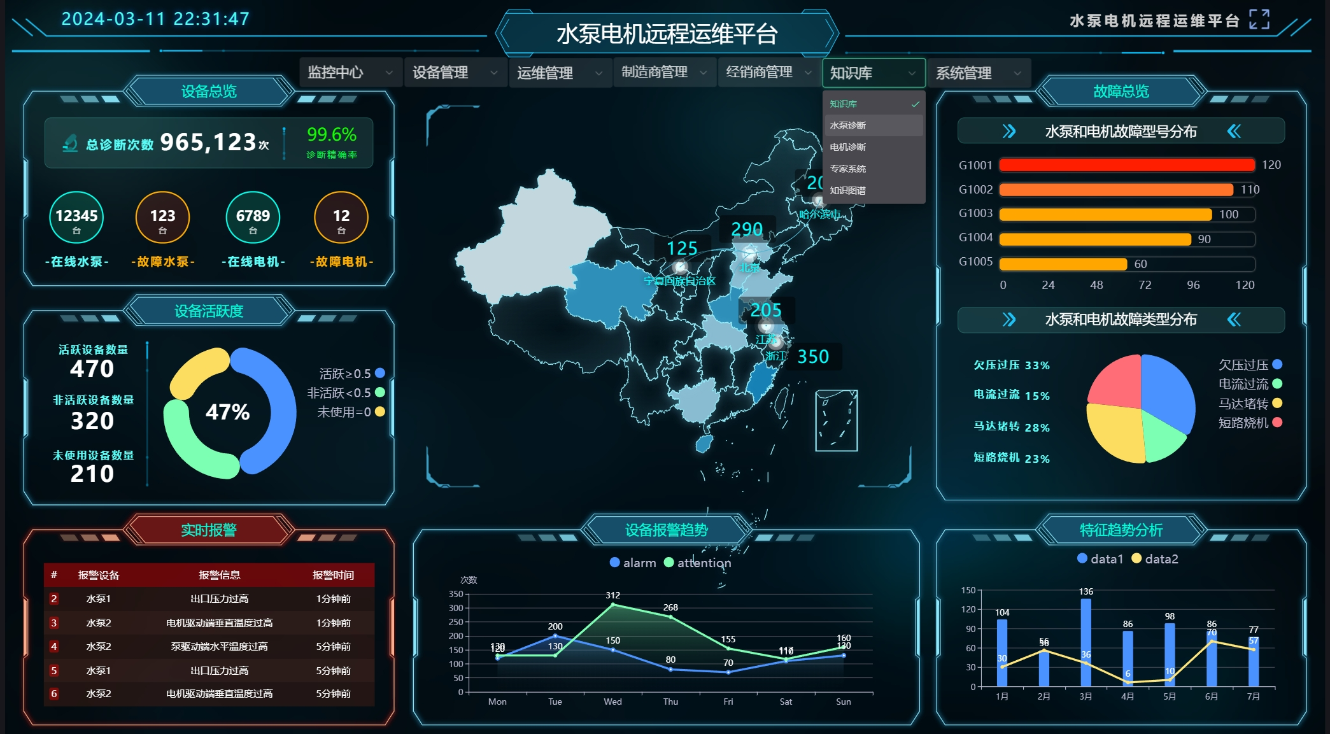Click left double-chevron beside 水泵和电机故障类型分布
1330x734 pixels.
click(x=1234, y=320)
